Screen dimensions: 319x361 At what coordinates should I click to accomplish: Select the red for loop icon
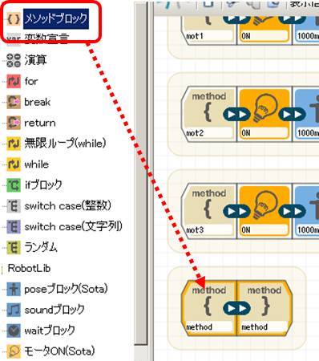14,81
